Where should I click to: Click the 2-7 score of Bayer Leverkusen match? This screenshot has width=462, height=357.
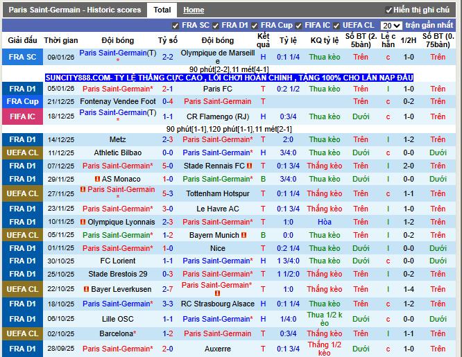[x=168, y=289]
